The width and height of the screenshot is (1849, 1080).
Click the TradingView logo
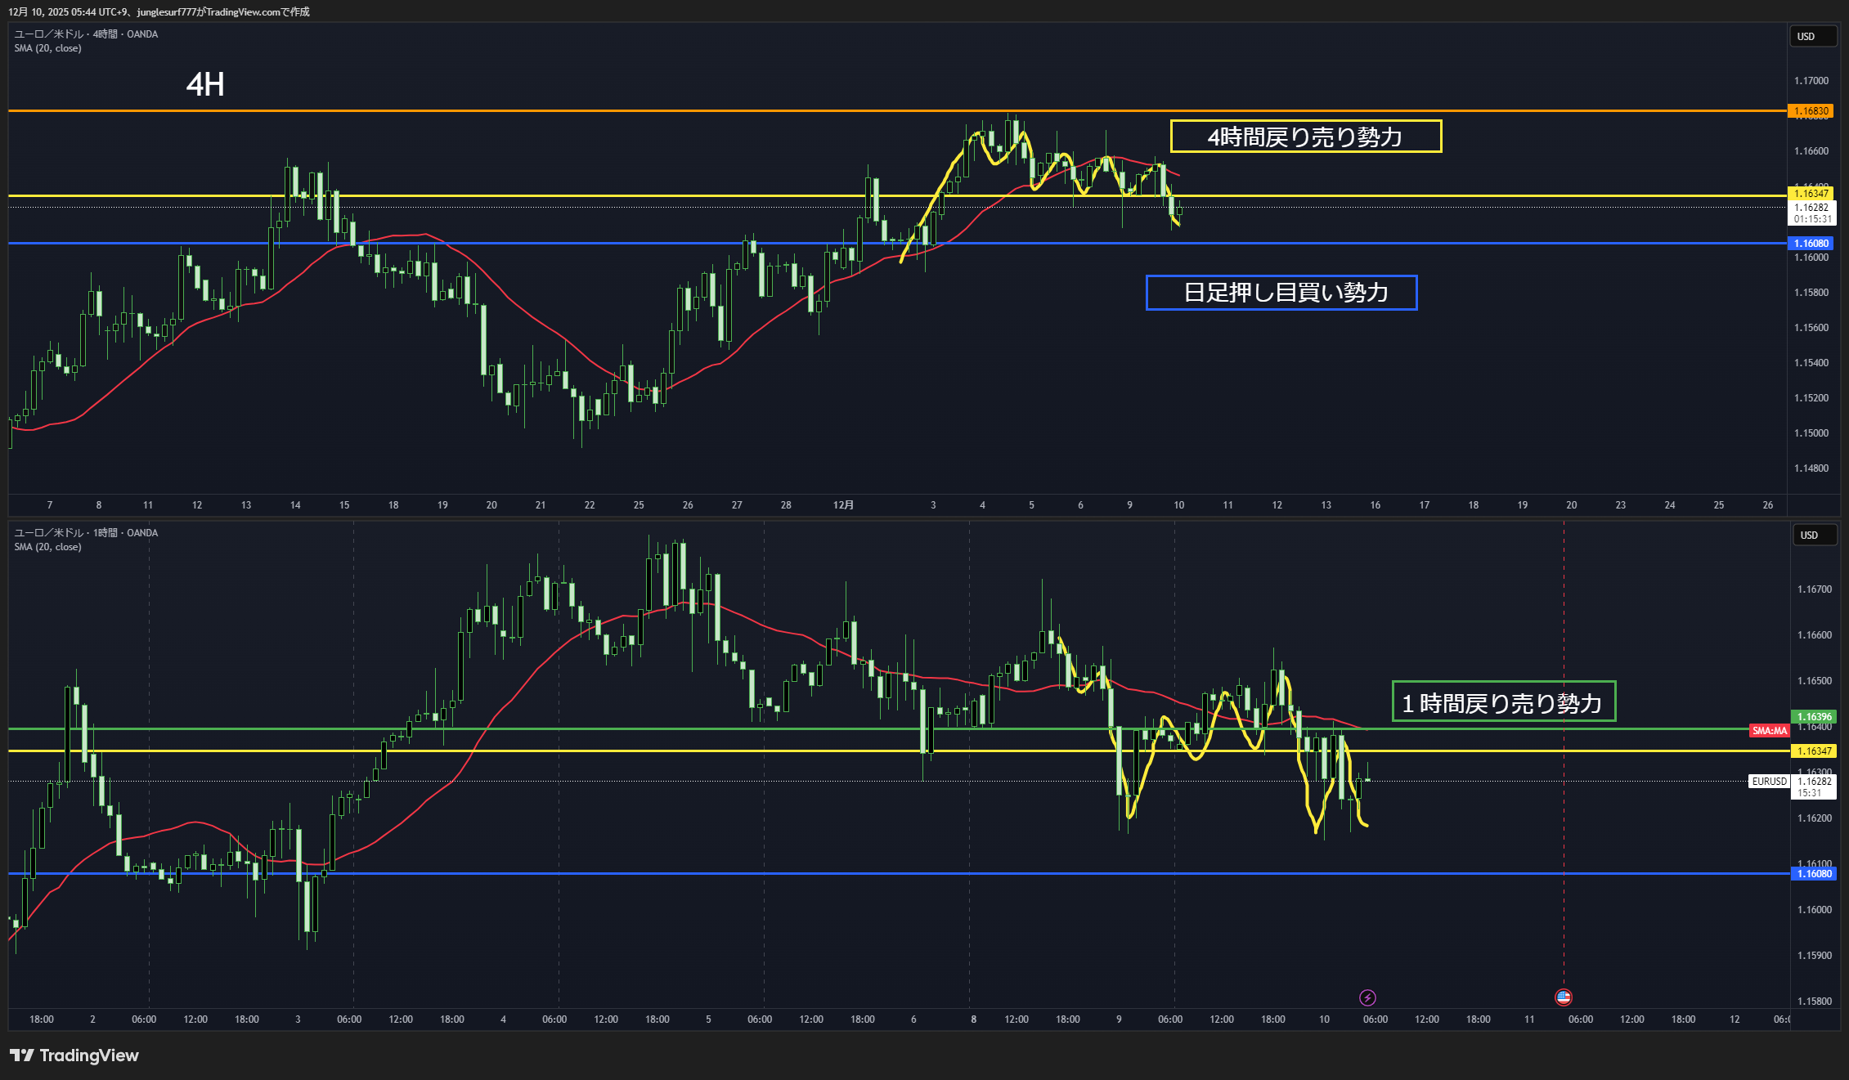coord(74,1055)
